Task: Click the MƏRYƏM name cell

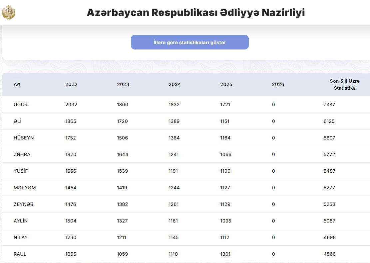Action: pyautogui.click(x=25, y=188)
